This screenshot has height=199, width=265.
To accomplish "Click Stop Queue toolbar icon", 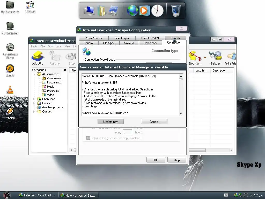I will pyautogui.click(x=195, y=58).
